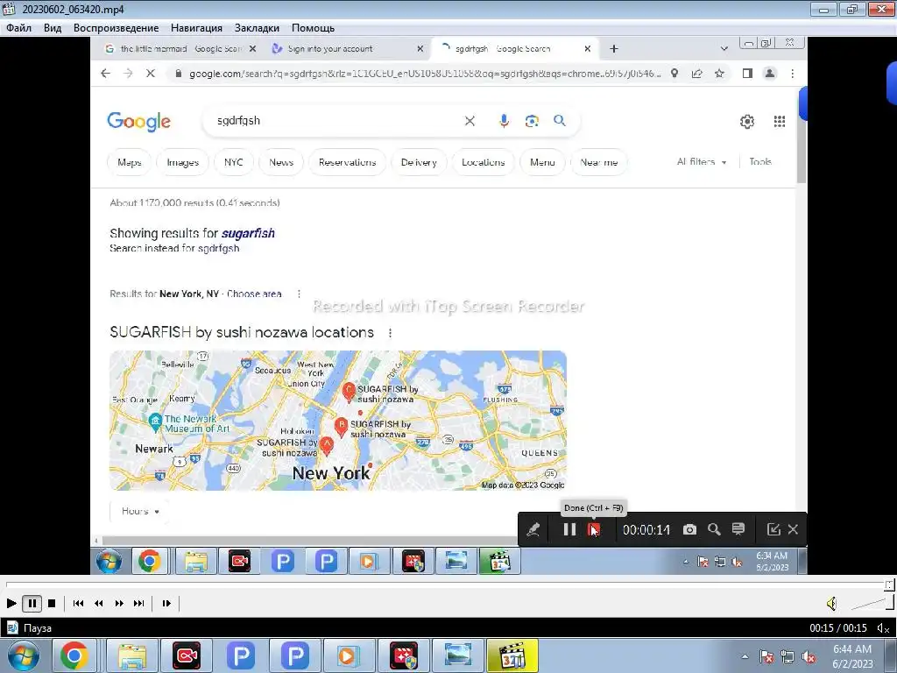
Task: Click the Chrome address bar URL
Action: pyautogui.click(x=425, y=74)
